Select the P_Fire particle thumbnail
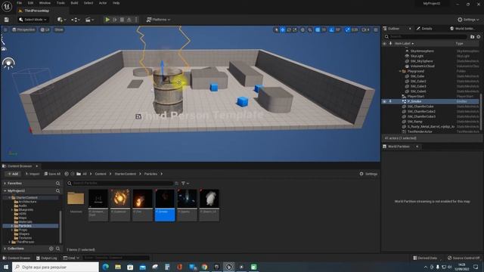484x272 pixels. point(143,205)
